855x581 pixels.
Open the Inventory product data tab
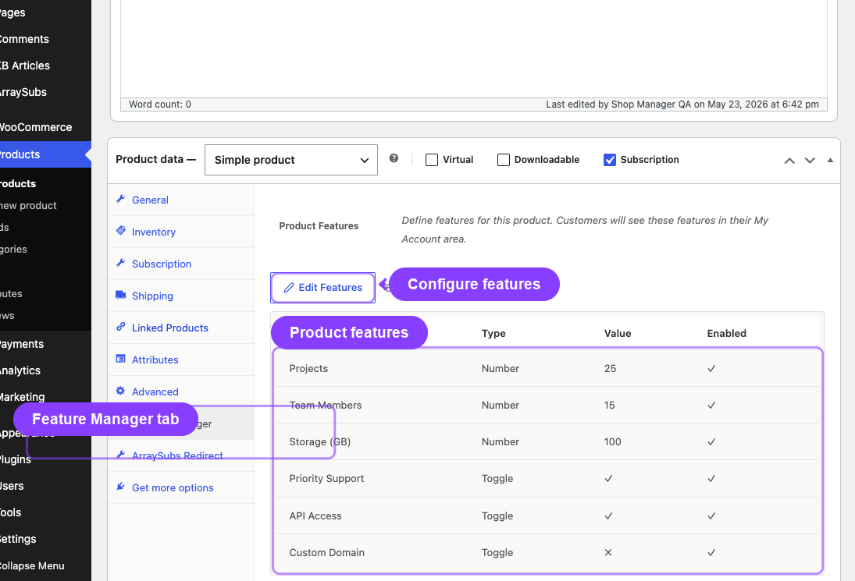click(x=180, y=232)
